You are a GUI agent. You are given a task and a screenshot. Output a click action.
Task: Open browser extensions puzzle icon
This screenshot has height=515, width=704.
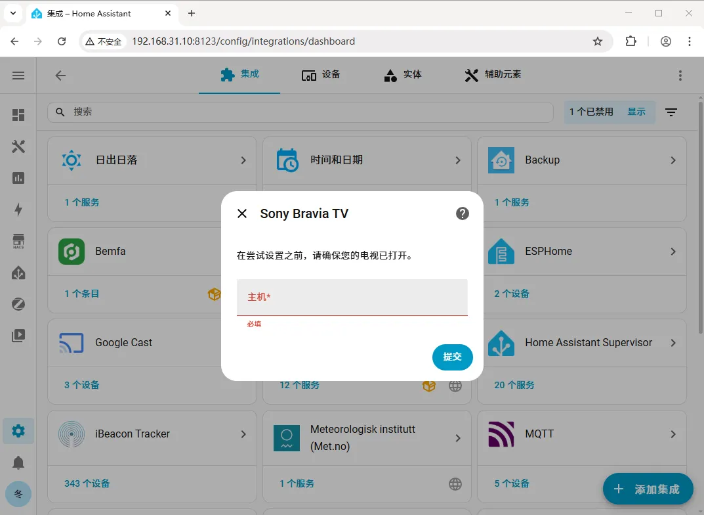631,41
